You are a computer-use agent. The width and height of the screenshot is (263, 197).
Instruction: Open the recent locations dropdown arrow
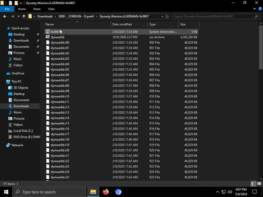click(18, 16)
